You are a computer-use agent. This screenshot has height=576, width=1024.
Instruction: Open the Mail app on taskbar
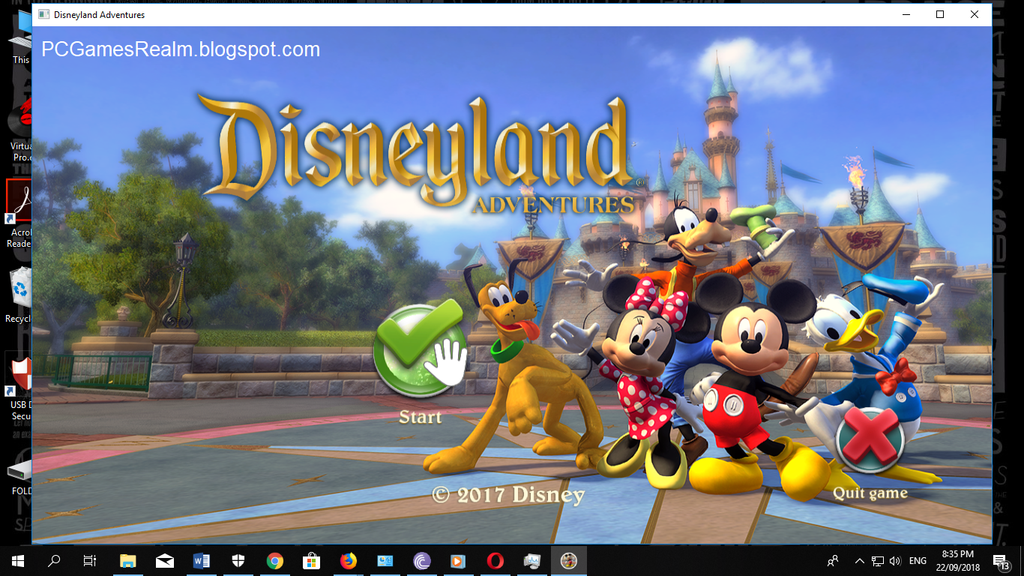point(165,560)
